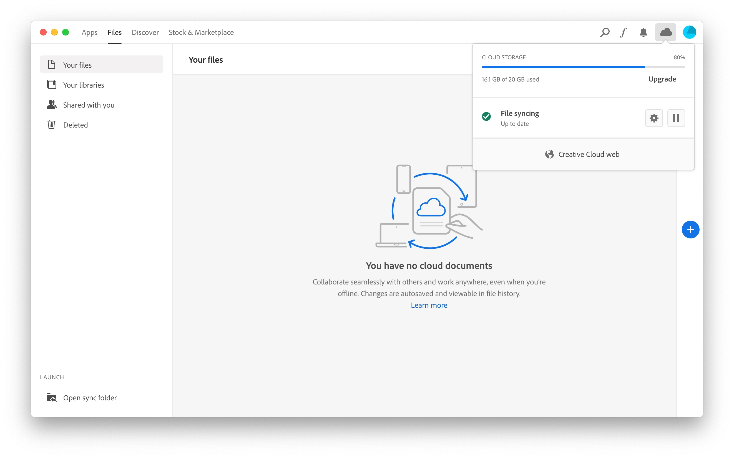The image size is (734, 458).
Task: Open the Stock & Marketplace tab
Action: click(201, 32)
